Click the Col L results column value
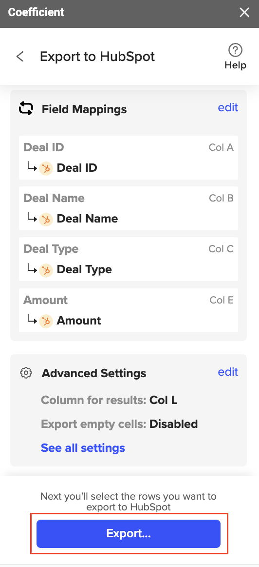The width and height of the screenshot is (259, 567). (164, 400)
